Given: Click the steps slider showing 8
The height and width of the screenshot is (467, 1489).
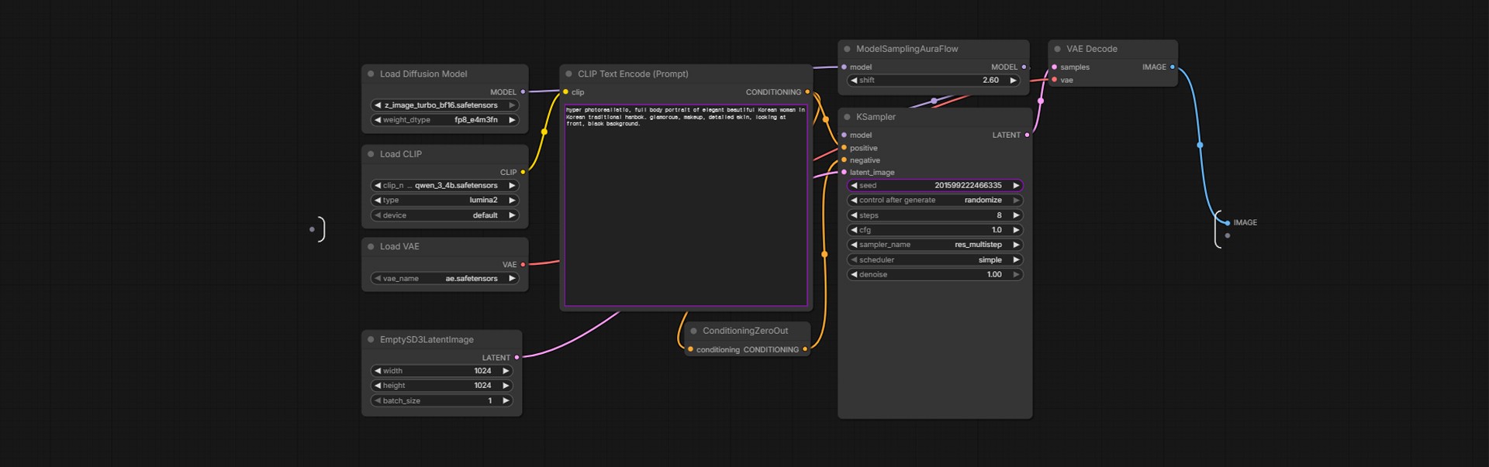Looking at the screenshot, I should 935,215.
